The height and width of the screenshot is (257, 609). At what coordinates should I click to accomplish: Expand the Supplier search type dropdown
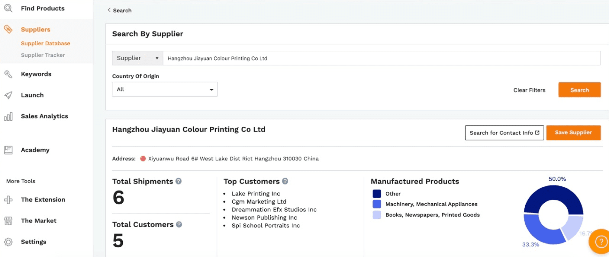click(x=137, y=58)
